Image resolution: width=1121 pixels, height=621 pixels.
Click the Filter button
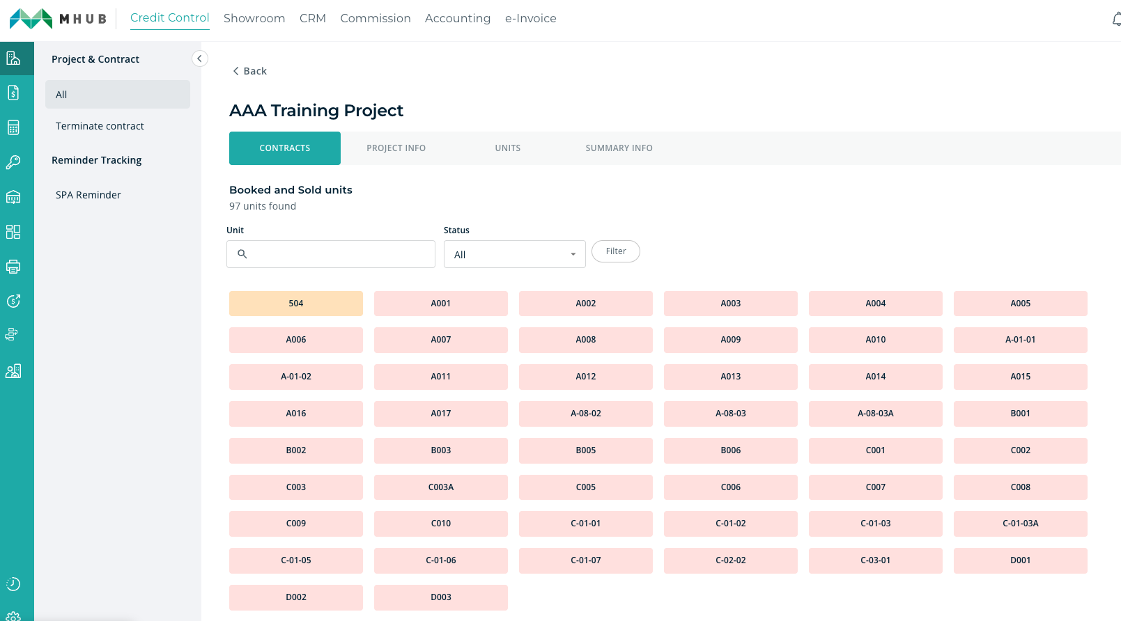click(616, 251)
